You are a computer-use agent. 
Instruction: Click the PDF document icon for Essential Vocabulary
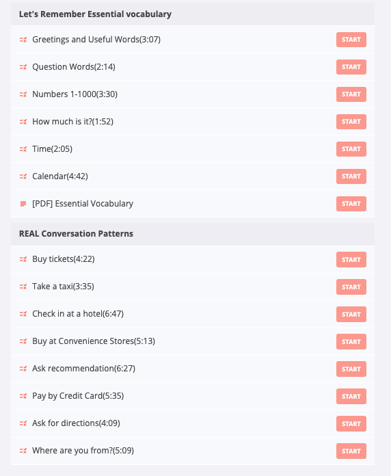click(23, 204)
